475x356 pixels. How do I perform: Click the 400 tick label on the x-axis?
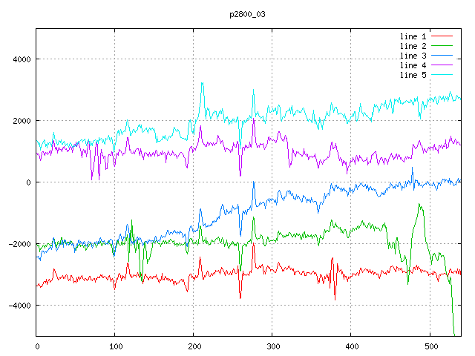(351, 346)
